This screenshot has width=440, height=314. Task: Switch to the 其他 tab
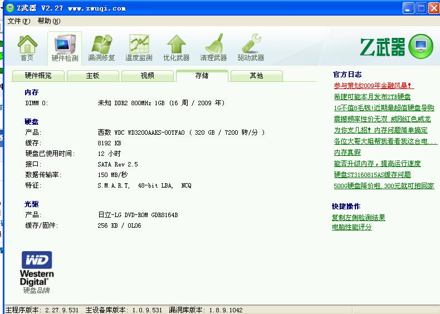click(256, 76)
